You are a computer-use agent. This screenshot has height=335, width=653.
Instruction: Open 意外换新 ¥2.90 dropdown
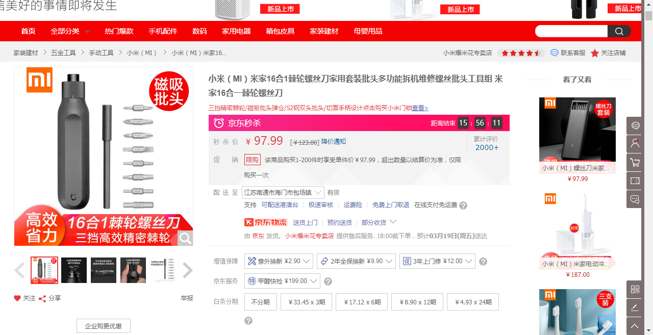[279, 261]
